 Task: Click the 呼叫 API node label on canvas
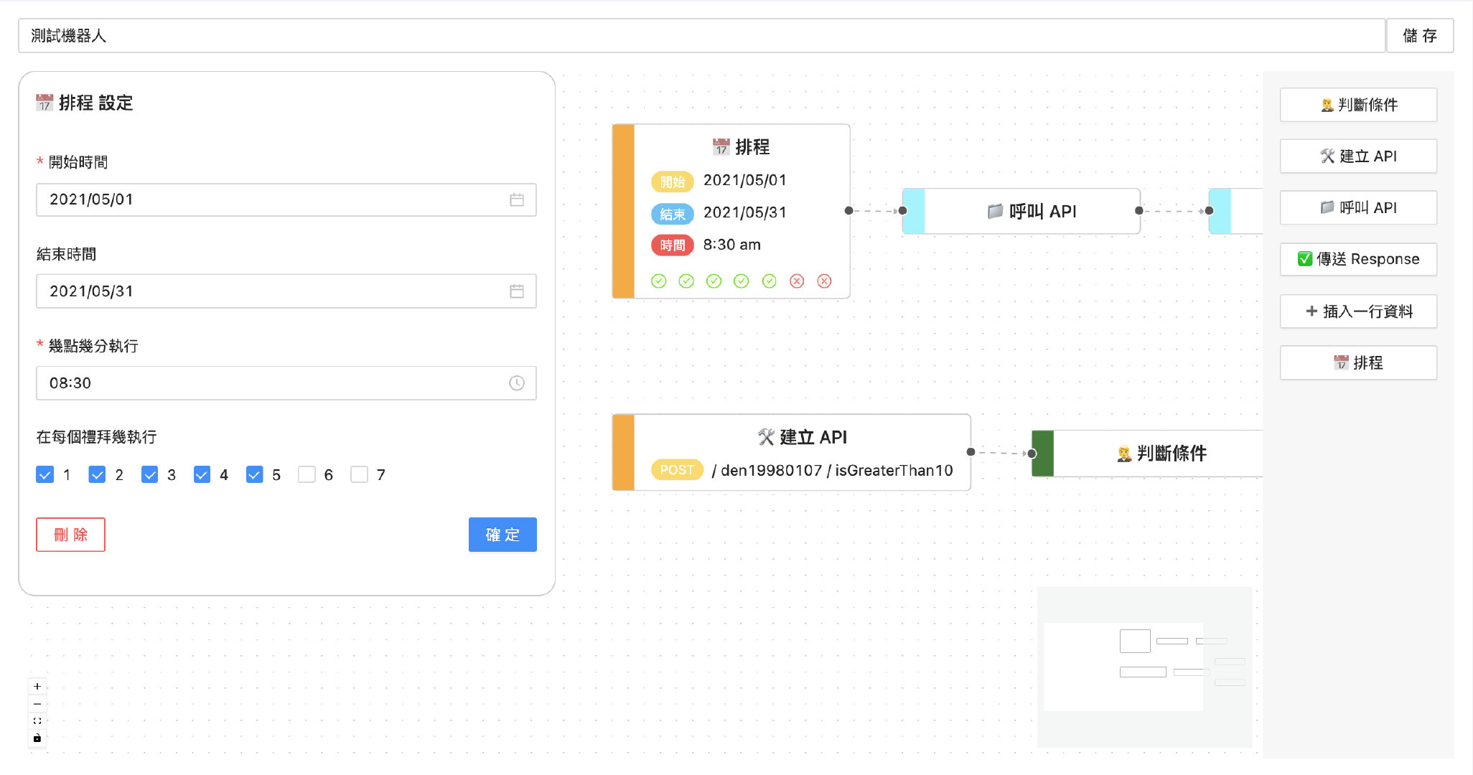(x=1042, y=211)
